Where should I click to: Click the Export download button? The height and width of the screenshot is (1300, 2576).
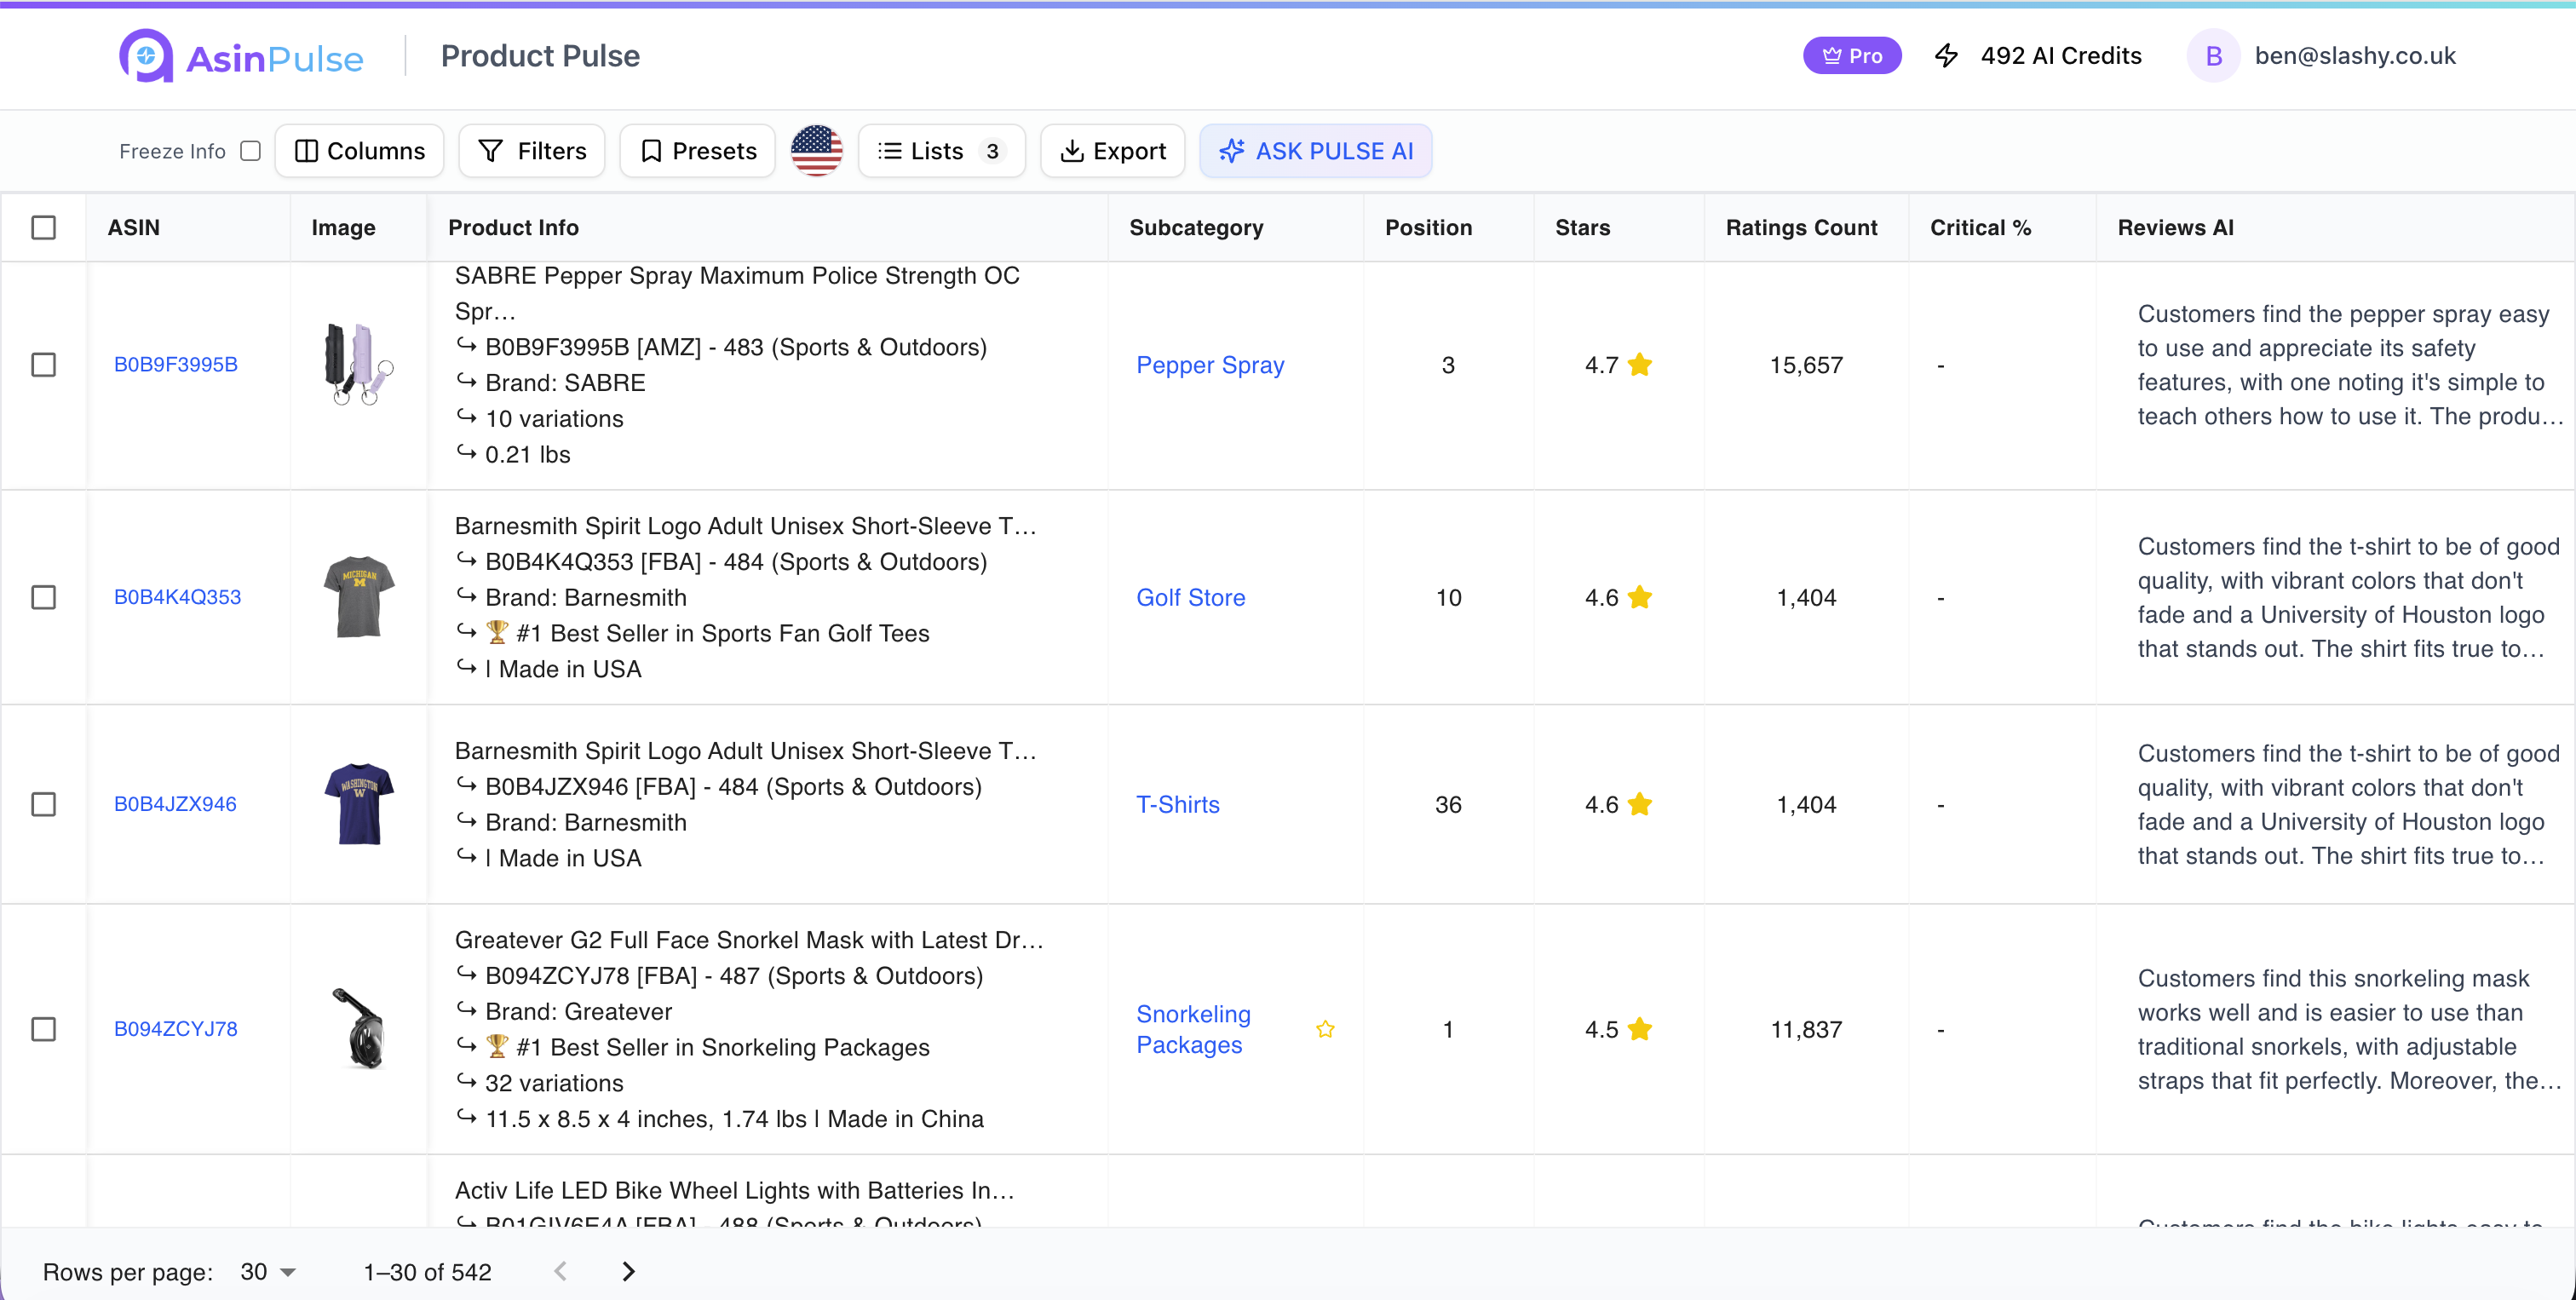tap(1113, 151)
